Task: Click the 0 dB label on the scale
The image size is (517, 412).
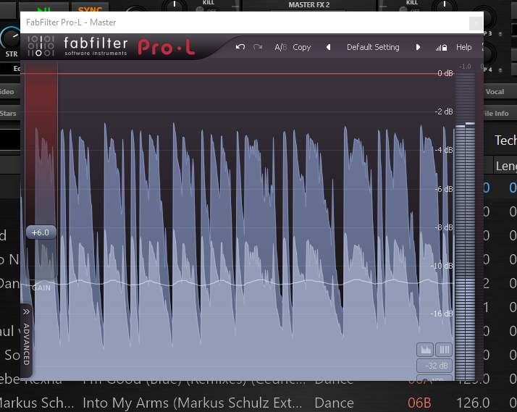Action: [445, 73]
